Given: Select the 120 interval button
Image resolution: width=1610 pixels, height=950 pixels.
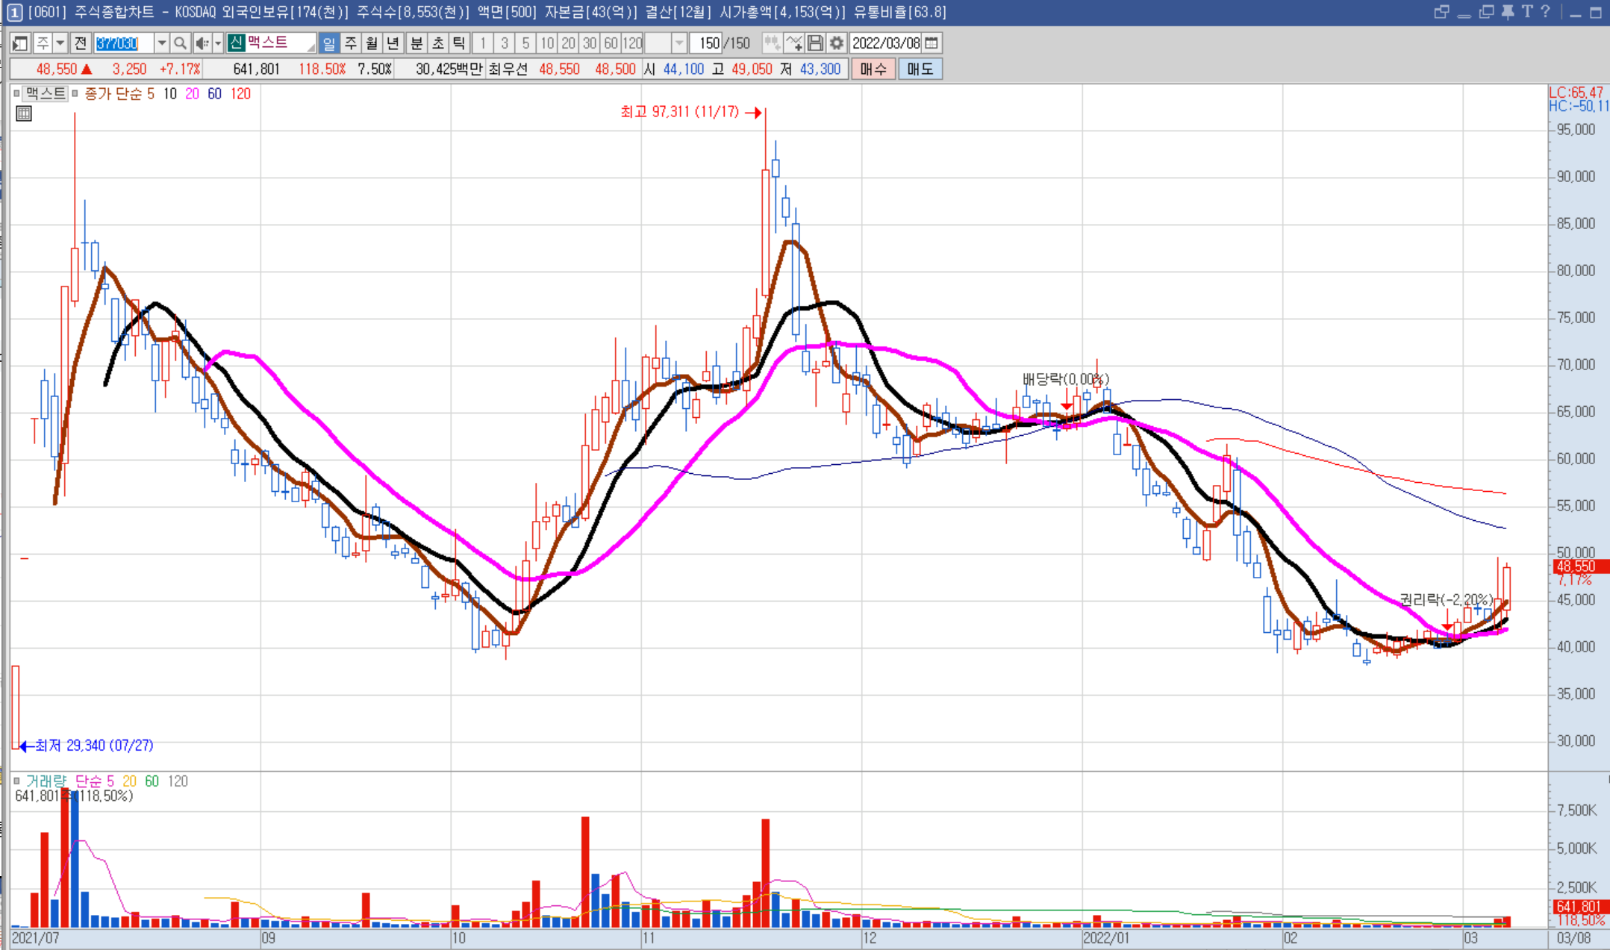Looking at the screenshot, I should (x=632, y=43).
